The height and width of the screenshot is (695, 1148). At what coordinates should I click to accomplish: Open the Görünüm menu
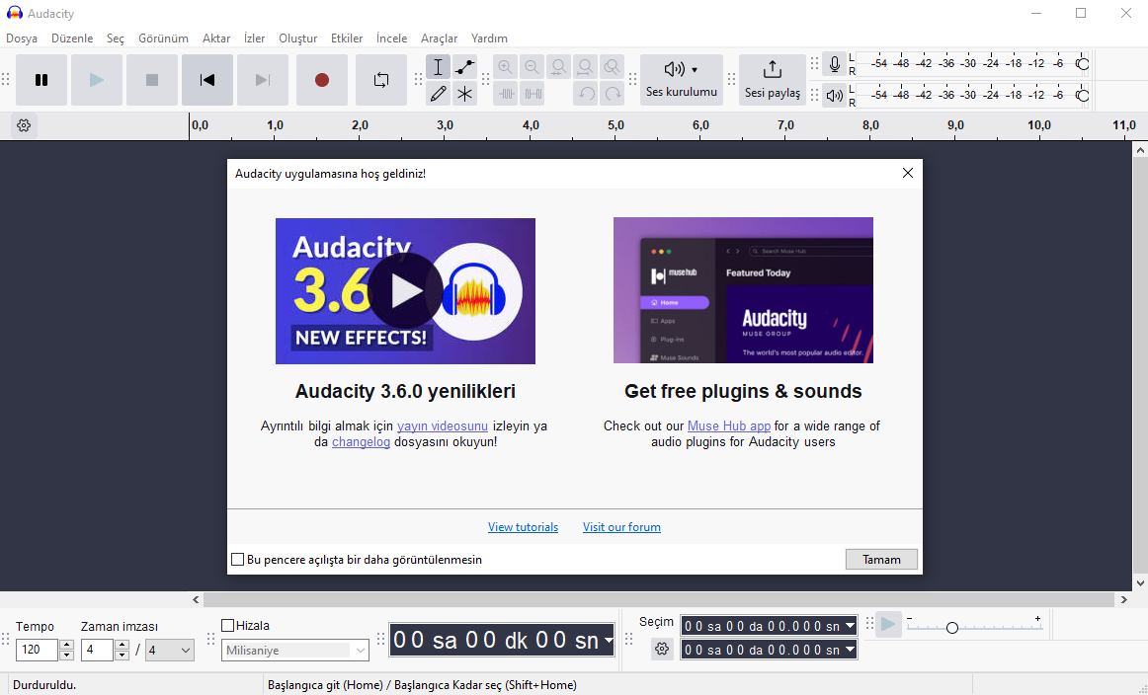163,39
